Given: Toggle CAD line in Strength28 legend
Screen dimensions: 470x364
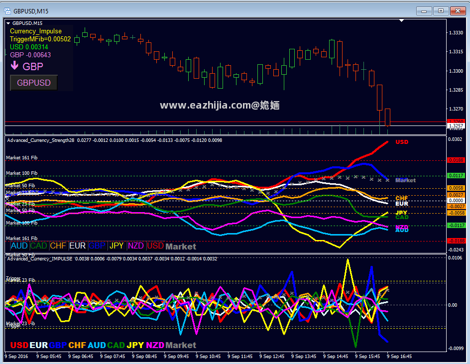Looking at the screenshot, I should [39, 246].
